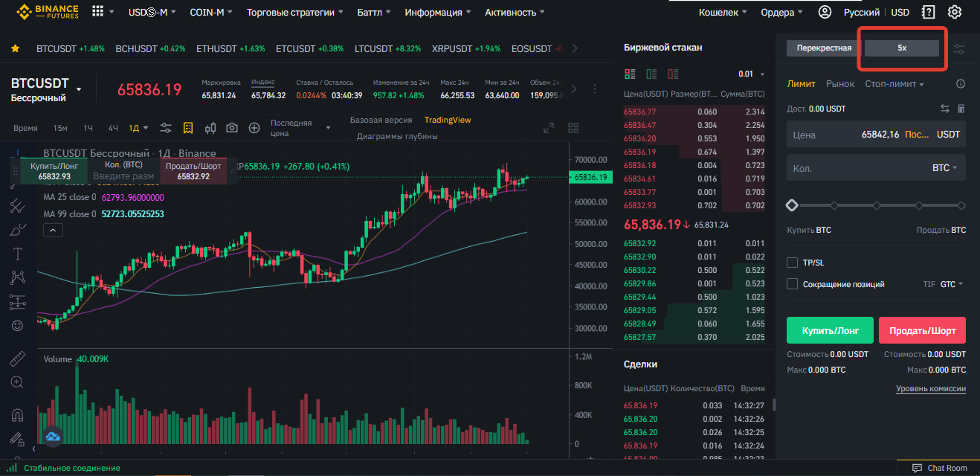The image size is (980, 476).
Task: Select the Text drawing tool
Action: pos(18,254)
